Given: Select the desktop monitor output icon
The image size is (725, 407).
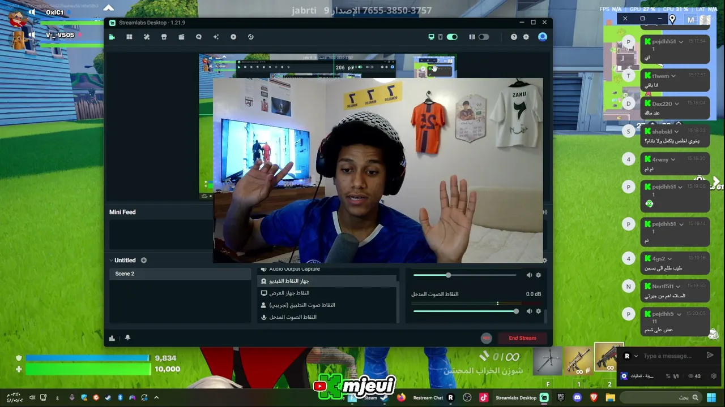Looking at the screenshot, I should (x=431, y=37).
